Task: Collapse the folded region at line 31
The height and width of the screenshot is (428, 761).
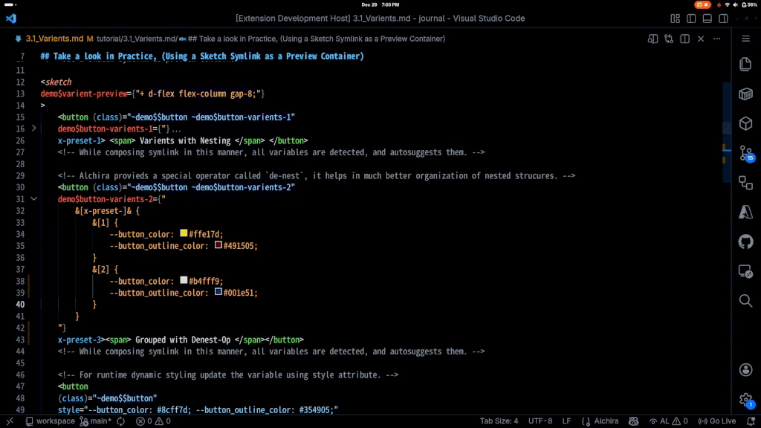Action: pos(33,198)
